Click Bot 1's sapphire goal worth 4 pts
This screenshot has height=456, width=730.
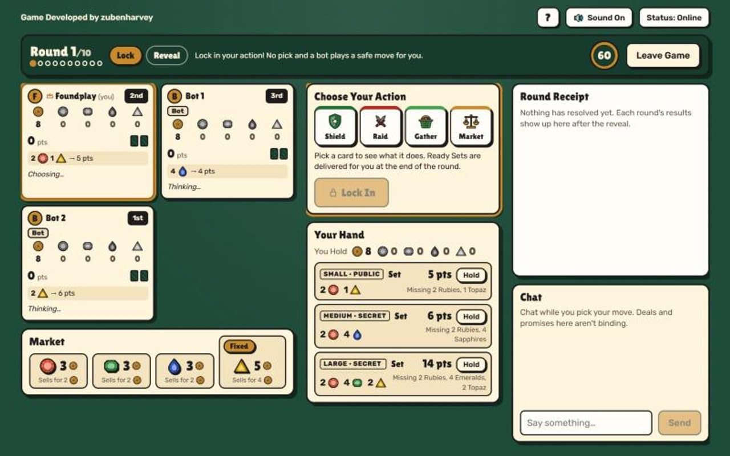click(228, 171)
